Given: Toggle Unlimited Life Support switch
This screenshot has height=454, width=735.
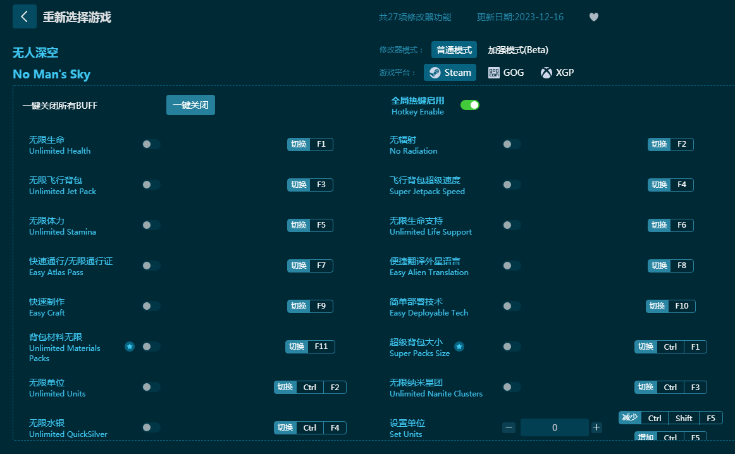Looking at the screenshot, I should 512,225.
